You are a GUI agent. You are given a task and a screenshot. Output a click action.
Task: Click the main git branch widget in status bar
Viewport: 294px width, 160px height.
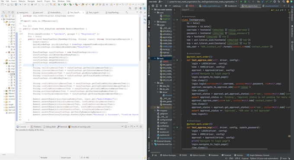[283, 159]
